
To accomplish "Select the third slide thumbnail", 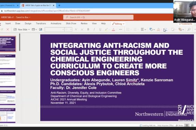I will click(x=8, y=80).
